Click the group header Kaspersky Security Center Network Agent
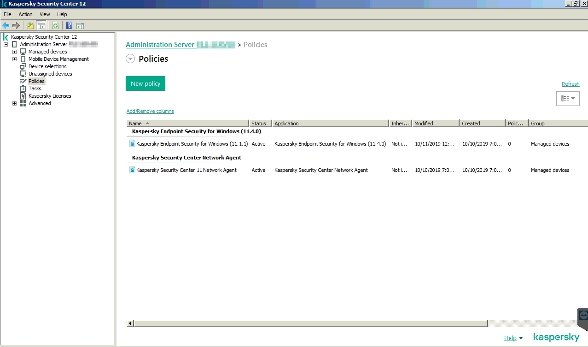Image resolution: width=588 pixels, height=347 pixels. [x=186, y=158]
